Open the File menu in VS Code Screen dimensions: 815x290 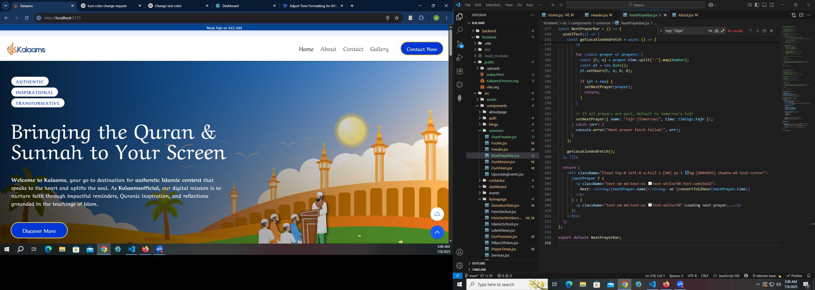(467, 5)
